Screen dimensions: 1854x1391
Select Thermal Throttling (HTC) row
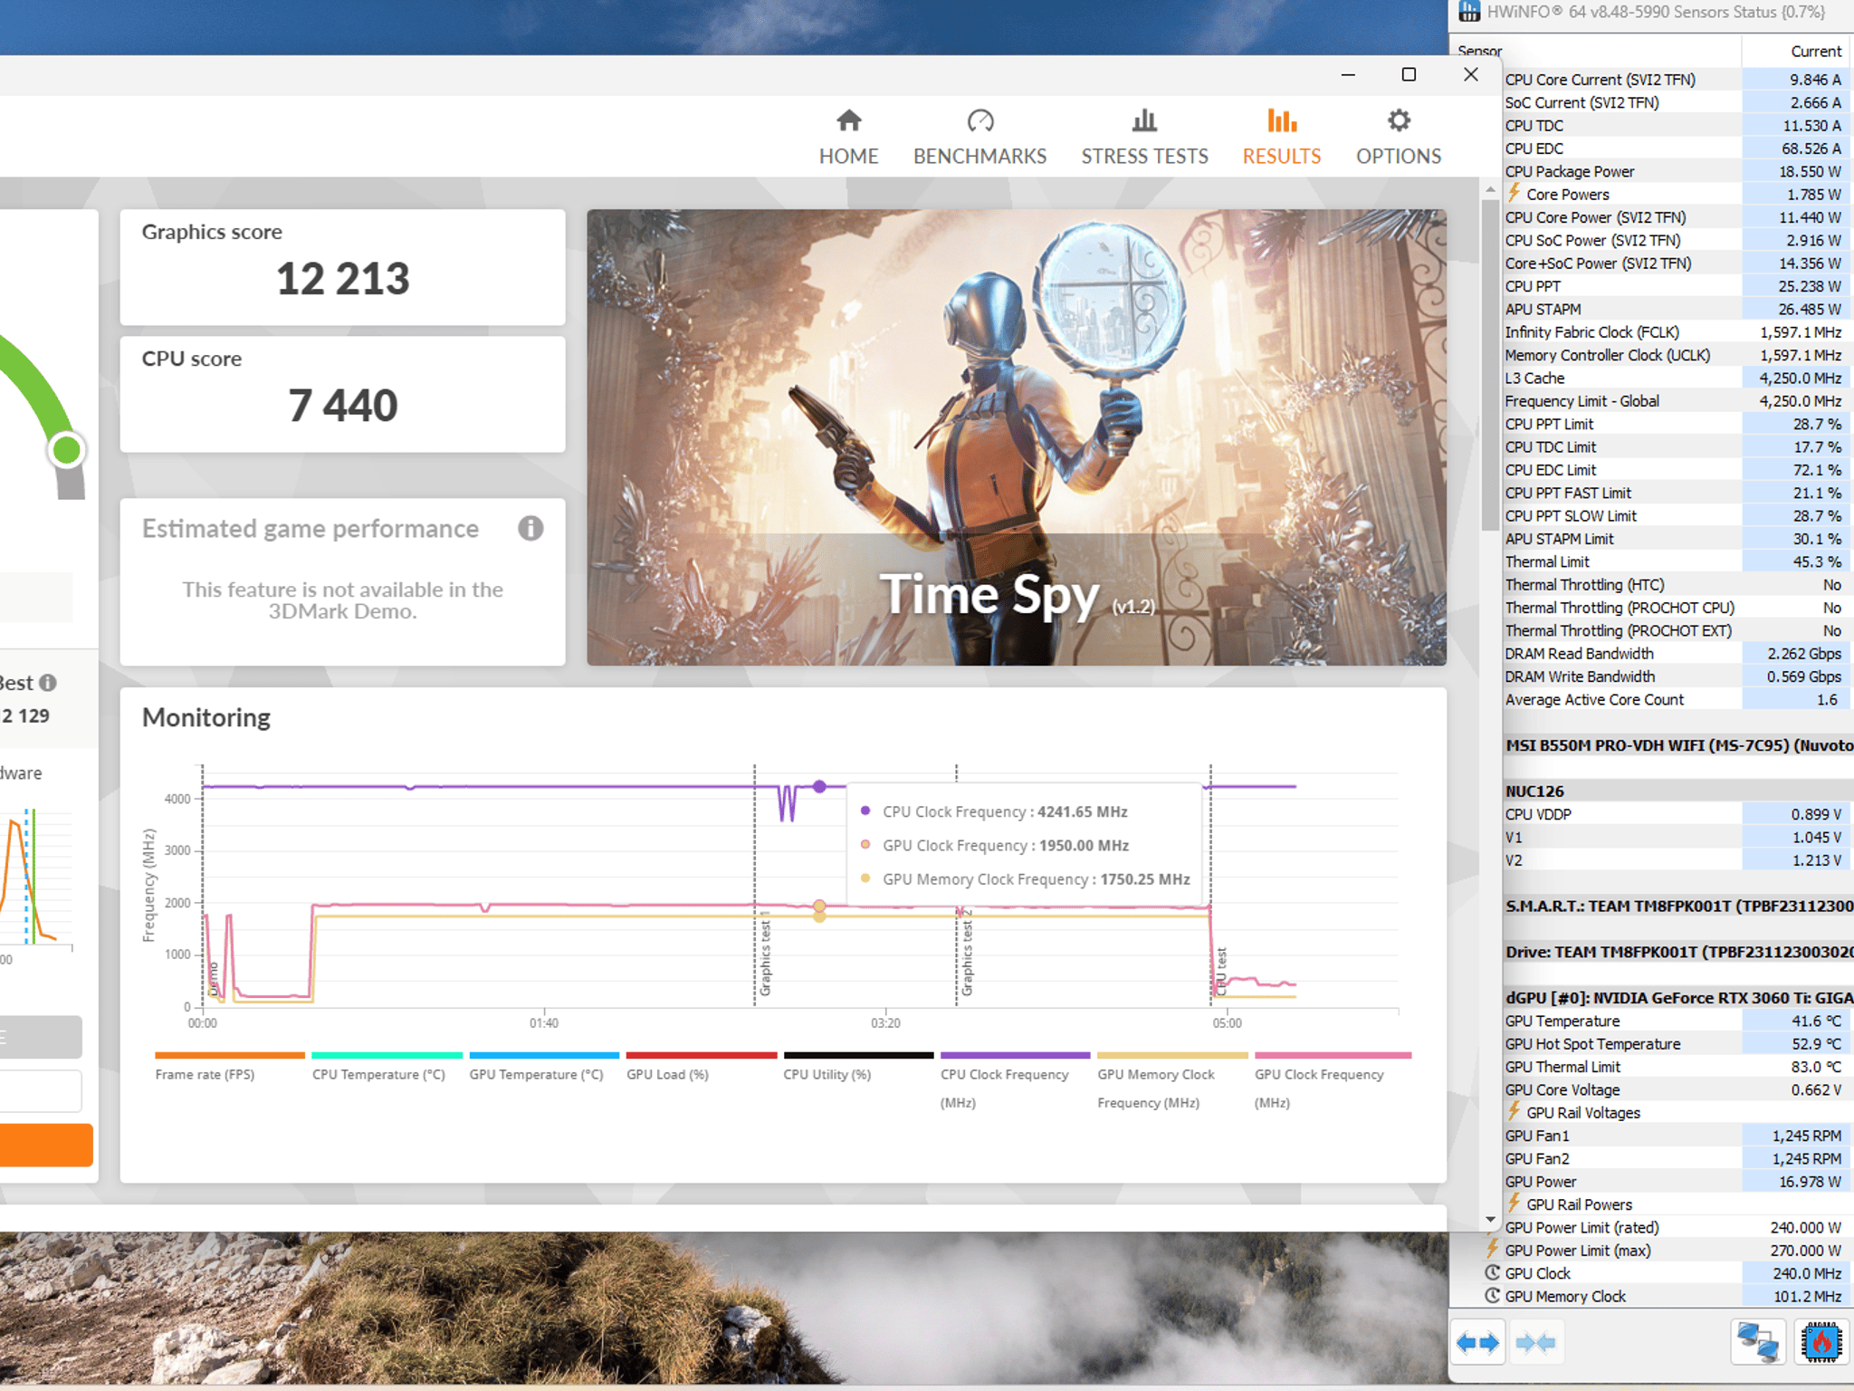[x=1677, y=584]
